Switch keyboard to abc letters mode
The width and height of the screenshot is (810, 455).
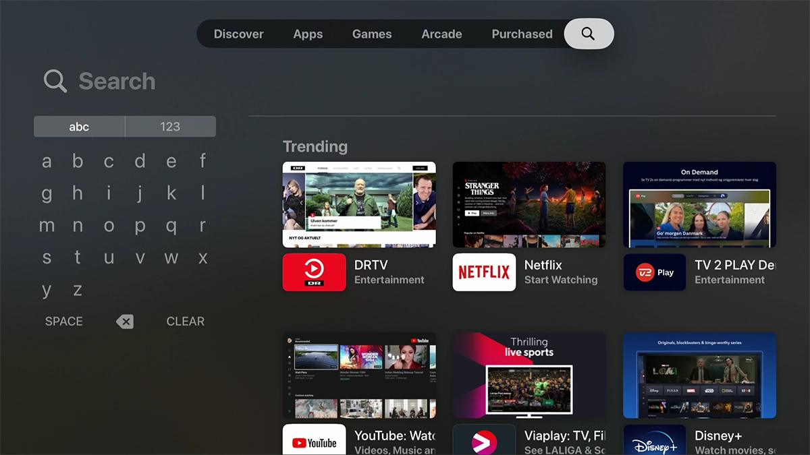(79, 127)
